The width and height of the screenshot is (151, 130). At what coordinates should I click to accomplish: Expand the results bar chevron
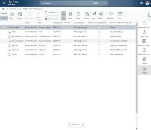pos(69,125)
